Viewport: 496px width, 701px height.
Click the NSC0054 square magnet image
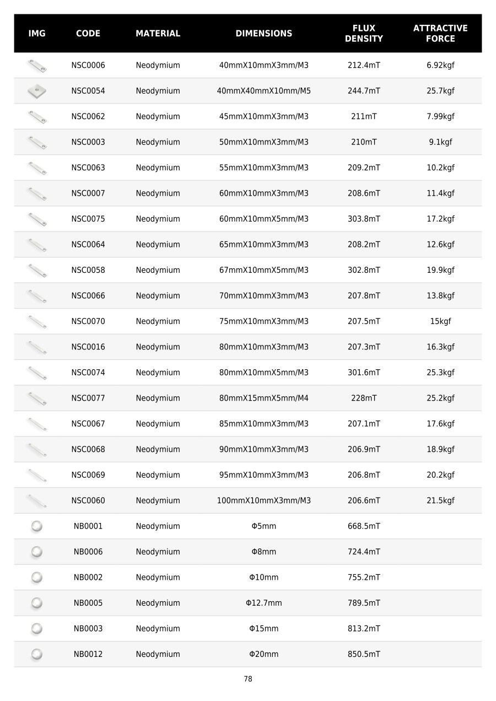click(x=37, y=91)
